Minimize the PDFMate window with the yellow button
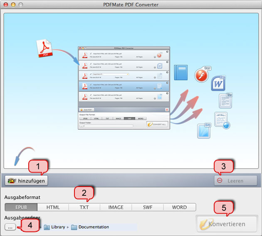The height and width of the screenshot is (236, 262). (x=13, y=5)
